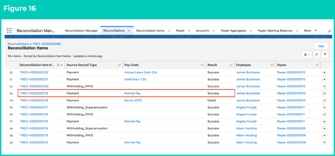The height and width of the screenshot is (156, 335).
Task: Expand the Reconciliations tab chevron
Action: pyautogui.click(x=129, y=31)
